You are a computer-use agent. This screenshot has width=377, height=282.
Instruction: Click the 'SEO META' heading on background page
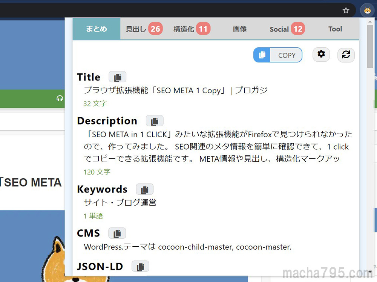[x=31, y=182]
